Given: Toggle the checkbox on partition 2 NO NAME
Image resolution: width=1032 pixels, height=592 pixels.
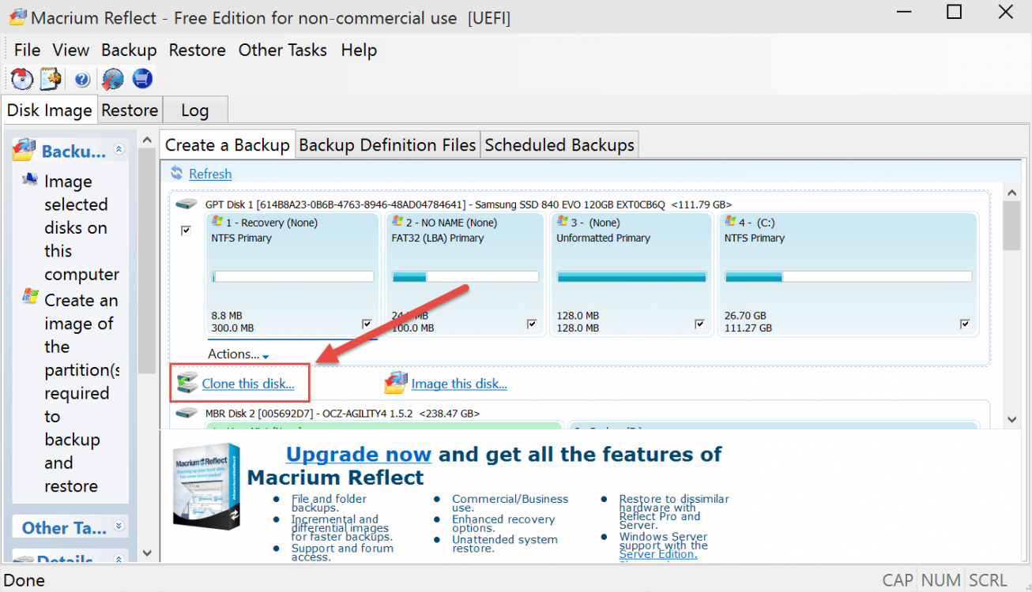Looking at the screenshot, I should (533, 324).
